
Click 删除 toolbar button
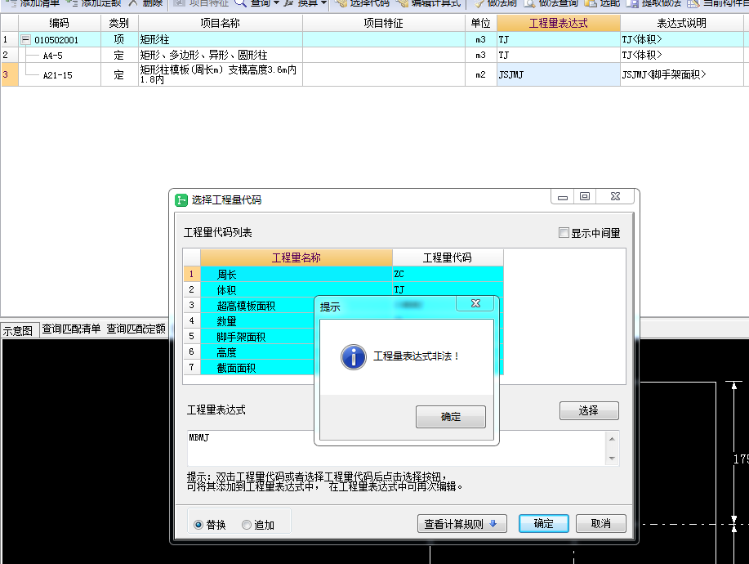145,3
